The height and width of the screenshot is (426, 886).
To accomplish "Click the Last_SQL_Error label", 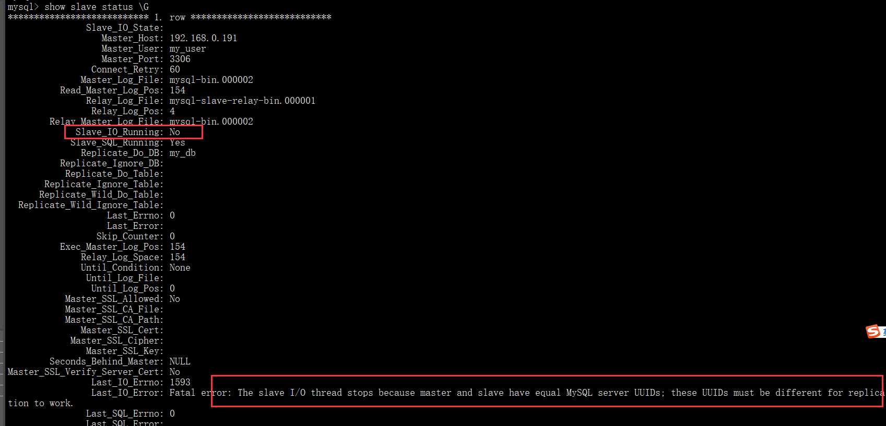I will coord(125,422).
